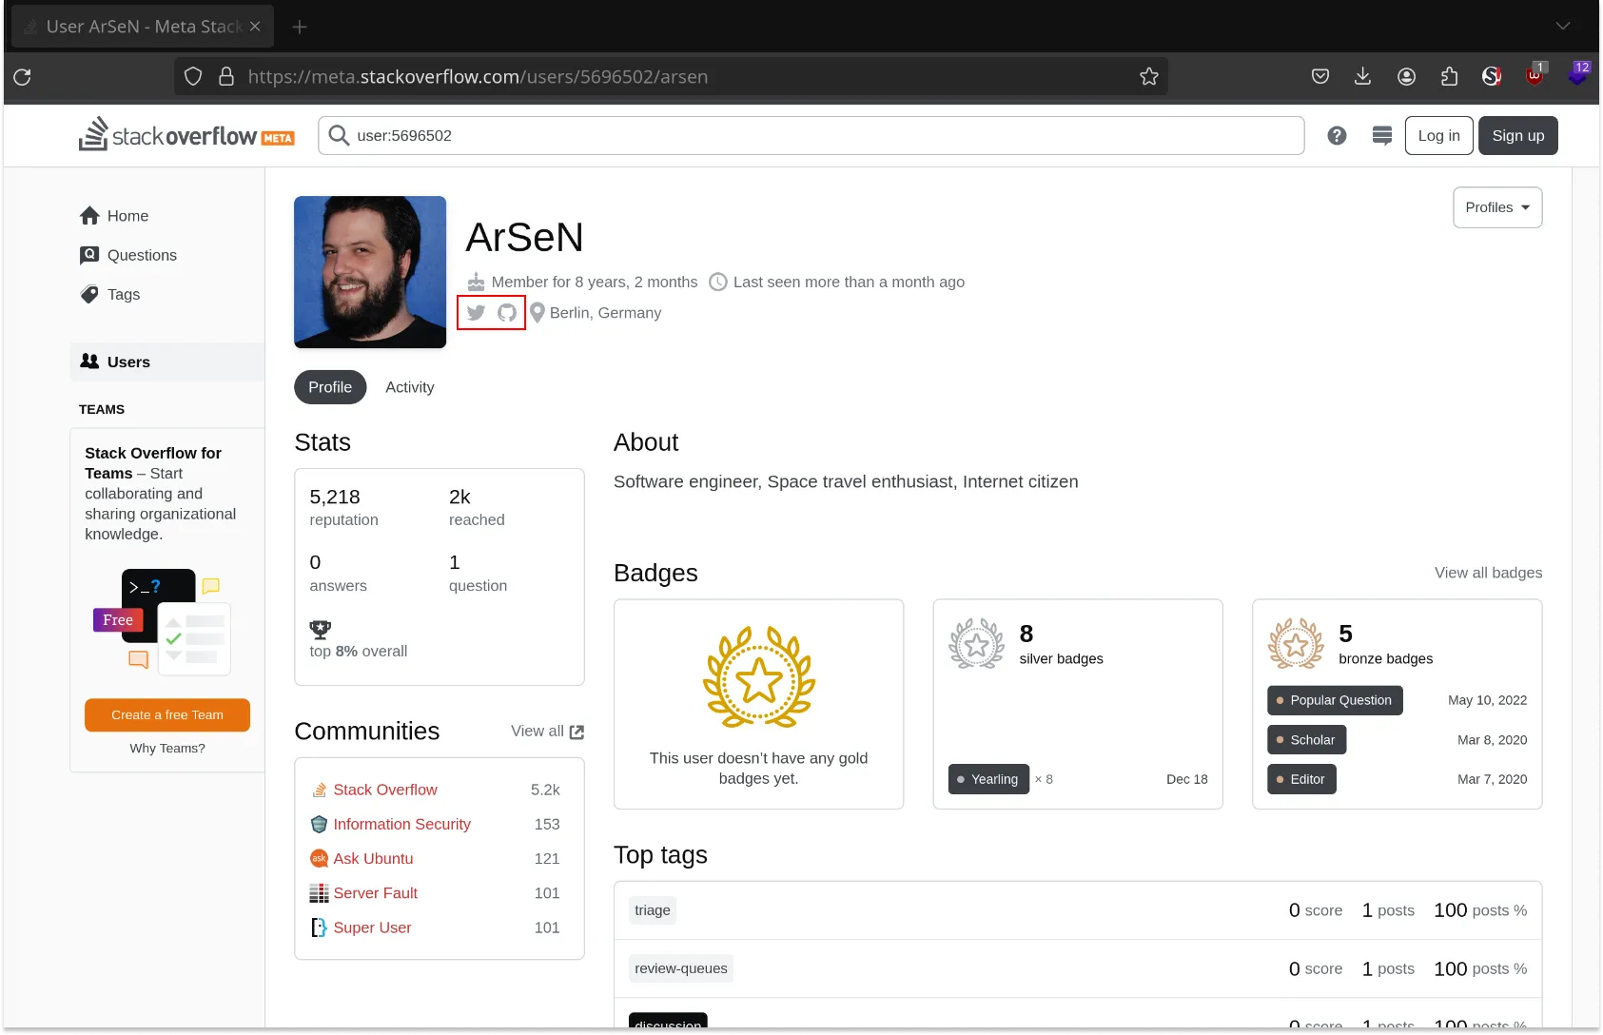1603x1035 pixels.
Task: Click the browser URL address bar
Action: pyautogui.click(x=671, y=77)
